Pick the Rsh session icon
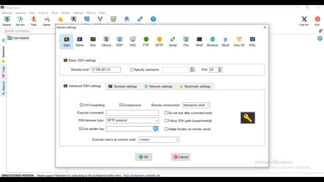 (x=93, y=41)
